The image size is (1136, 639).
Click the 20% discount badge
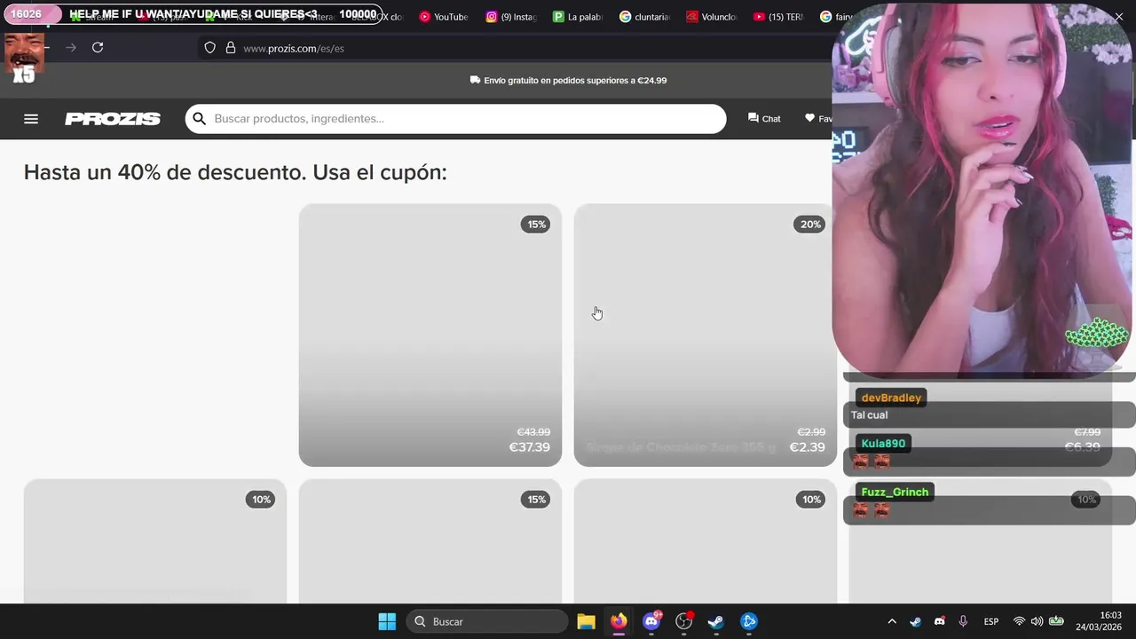point(810,225)
